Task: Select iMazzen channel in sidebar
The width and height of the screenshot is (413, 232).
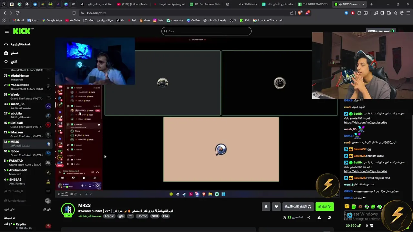Action: pos(27,134)
